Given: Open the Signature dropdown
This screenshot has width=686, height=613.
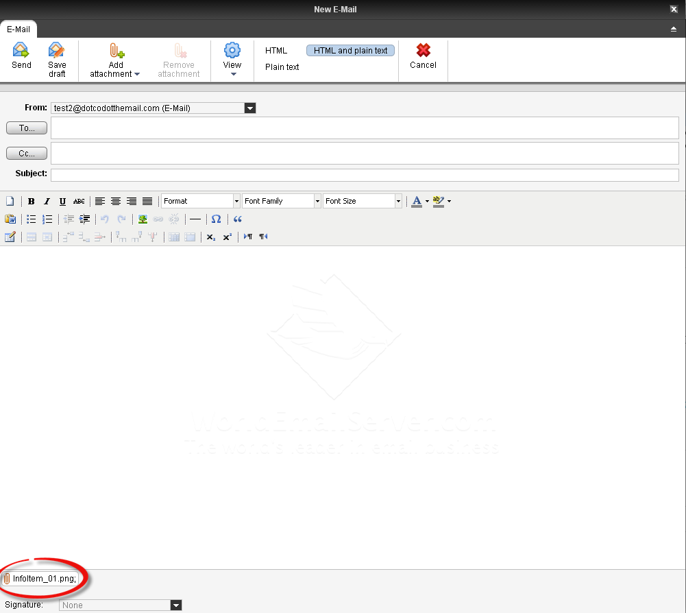Looking at the screenshot, I should pyautogui.click(x=176, y=605).
